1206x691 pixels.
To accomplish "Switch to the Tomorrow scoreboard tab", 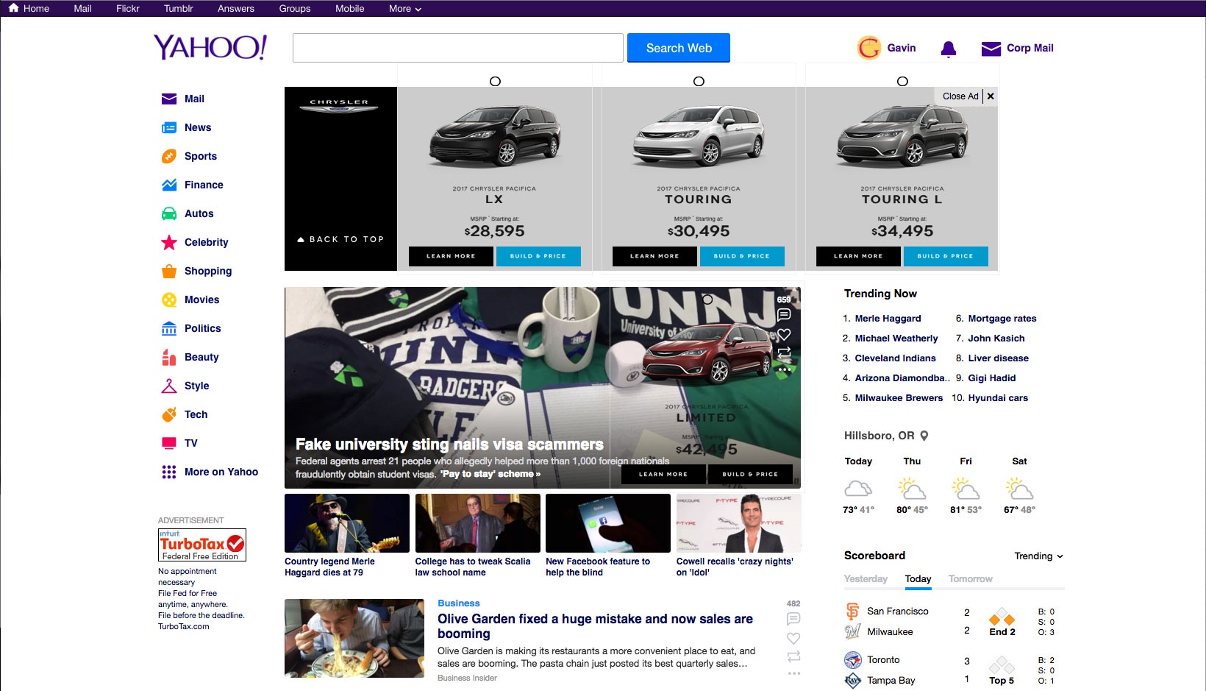I will pos(971,579).
